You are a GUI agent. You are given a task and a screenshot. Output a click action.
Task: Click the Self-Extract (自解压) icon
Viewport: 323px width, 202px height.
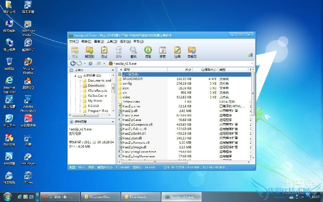[x=192, y=51]
